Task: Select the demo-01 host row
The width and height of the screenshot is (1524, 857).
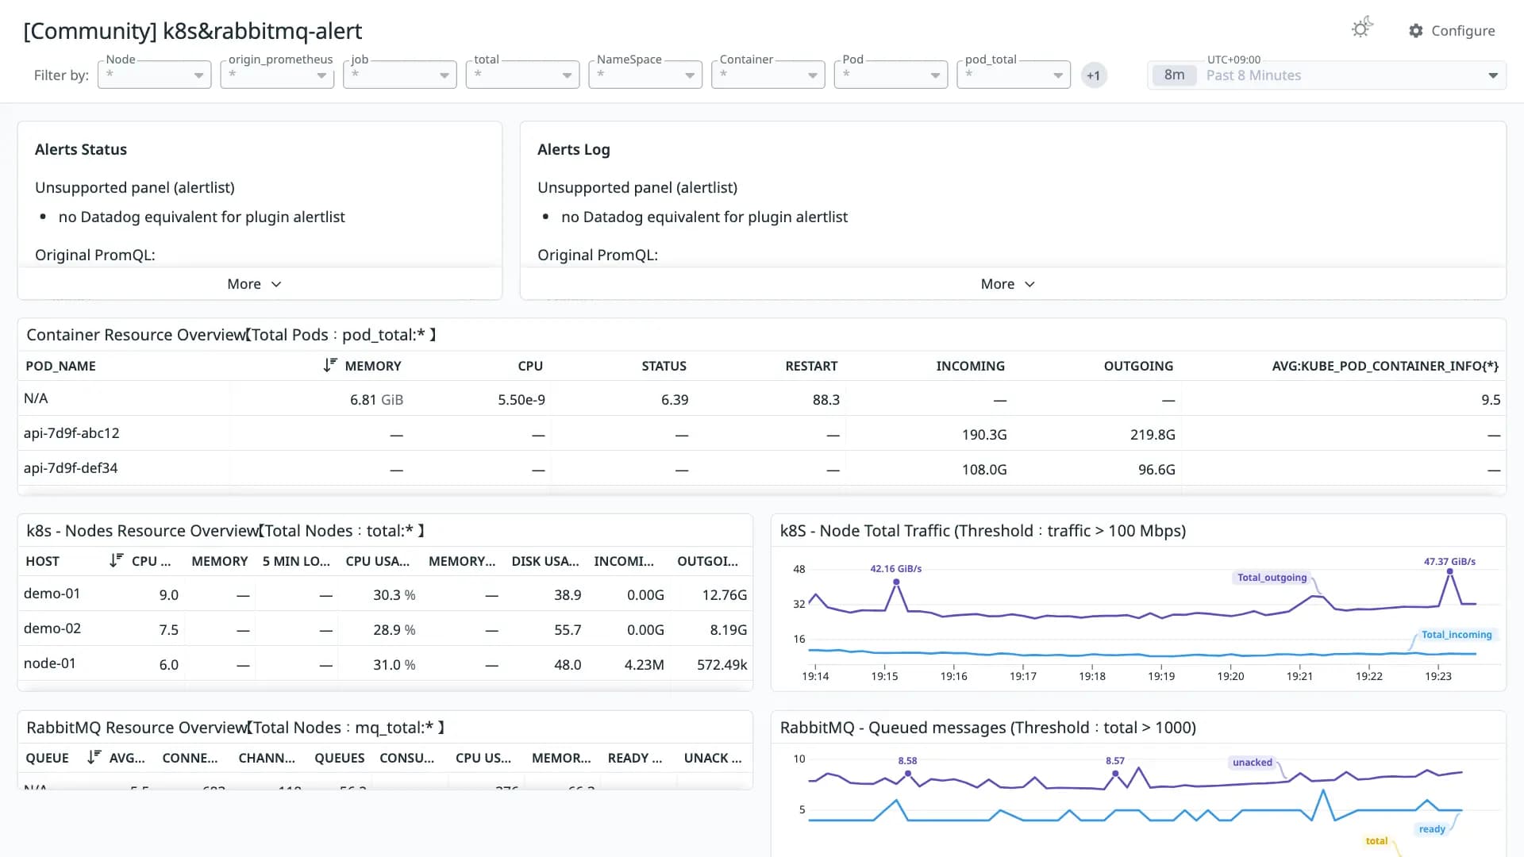Action: pyautogui.click(x=385, y=594)
